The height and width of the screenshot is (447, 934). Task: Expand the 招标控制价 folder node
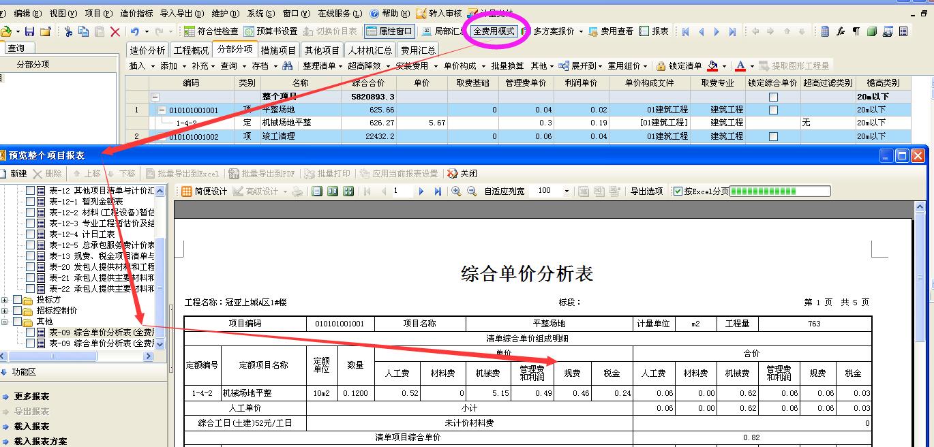[5, 311]
